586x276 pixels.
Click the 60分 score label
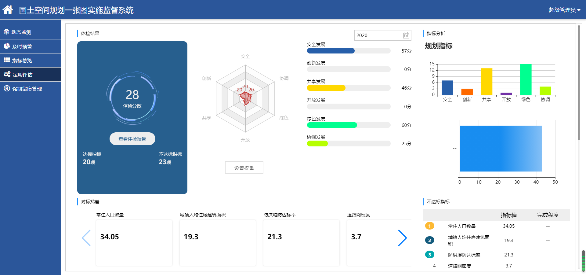click(x=406, y=125)
